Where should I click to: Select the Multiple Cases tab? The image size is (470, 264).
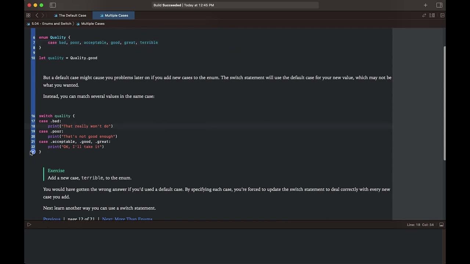(116, 15)
